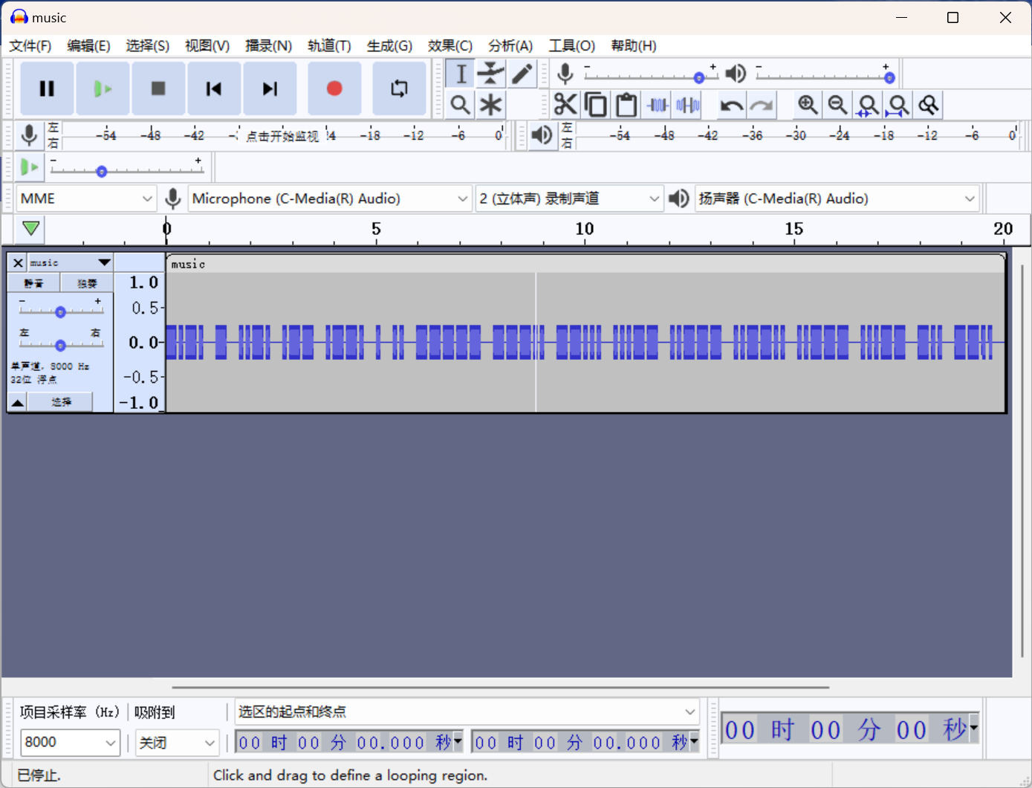Click the 选择 button in track panel
The height and width of the screenshot is (788, 1032).
[x=61, y=402]
